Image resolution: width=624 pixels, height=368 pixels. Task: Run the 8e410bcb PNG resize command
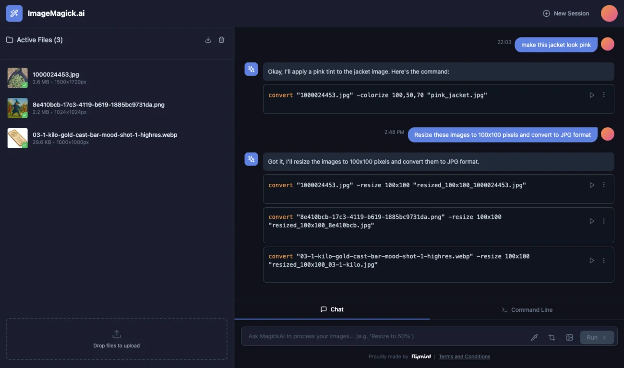pyautogui.click(x=592, y=221)
